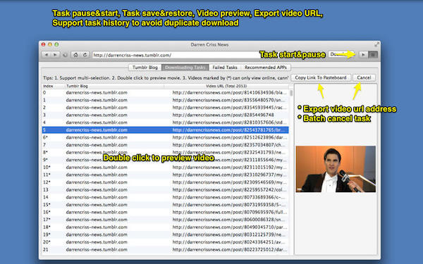Switch to the Tumblr Blog tab

(145, 68)
